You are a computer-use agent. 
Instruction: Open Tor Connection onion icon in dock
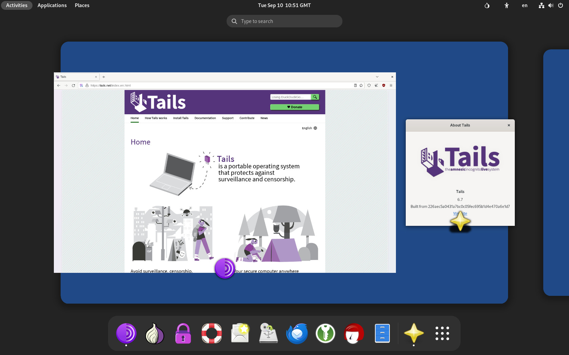click(155, 333)
